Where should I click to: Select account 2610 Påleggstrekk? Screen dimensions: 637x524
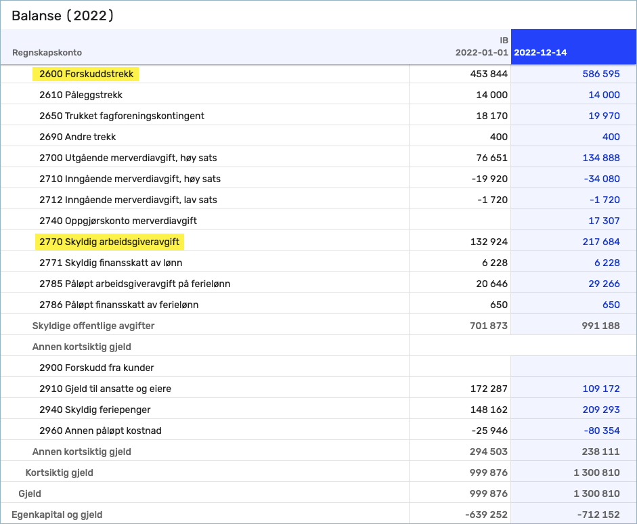pos(81,95)
